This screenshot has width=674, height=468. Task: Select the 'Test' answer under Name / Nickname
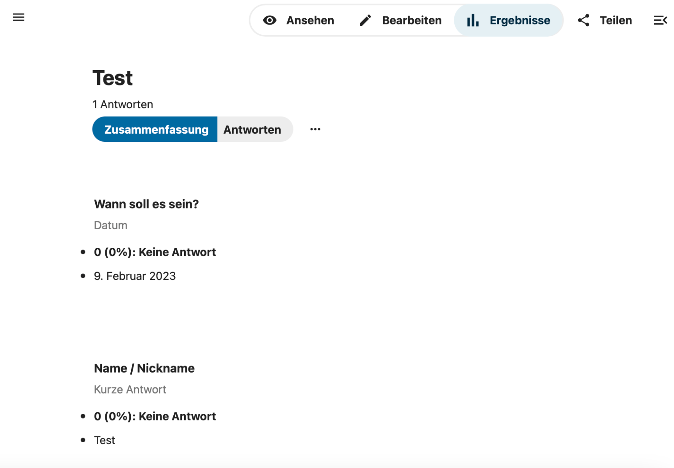(x=105, y=440)
